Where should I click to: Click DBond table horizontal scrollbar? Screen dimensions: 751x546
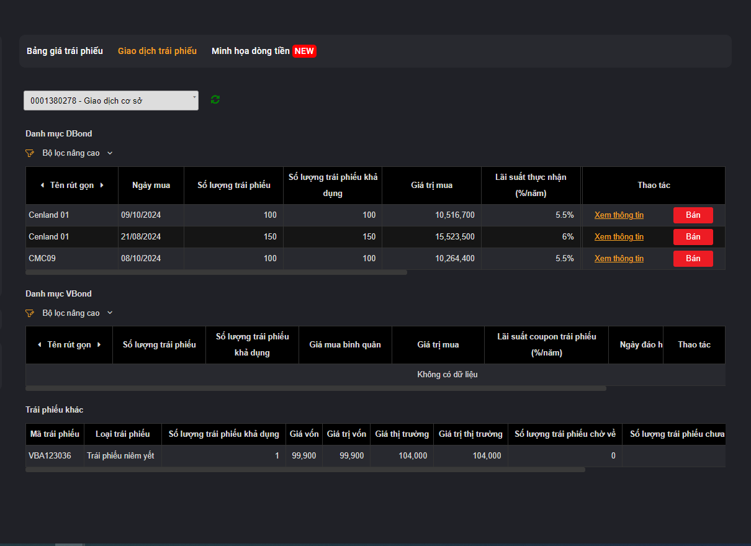(217, 272)
